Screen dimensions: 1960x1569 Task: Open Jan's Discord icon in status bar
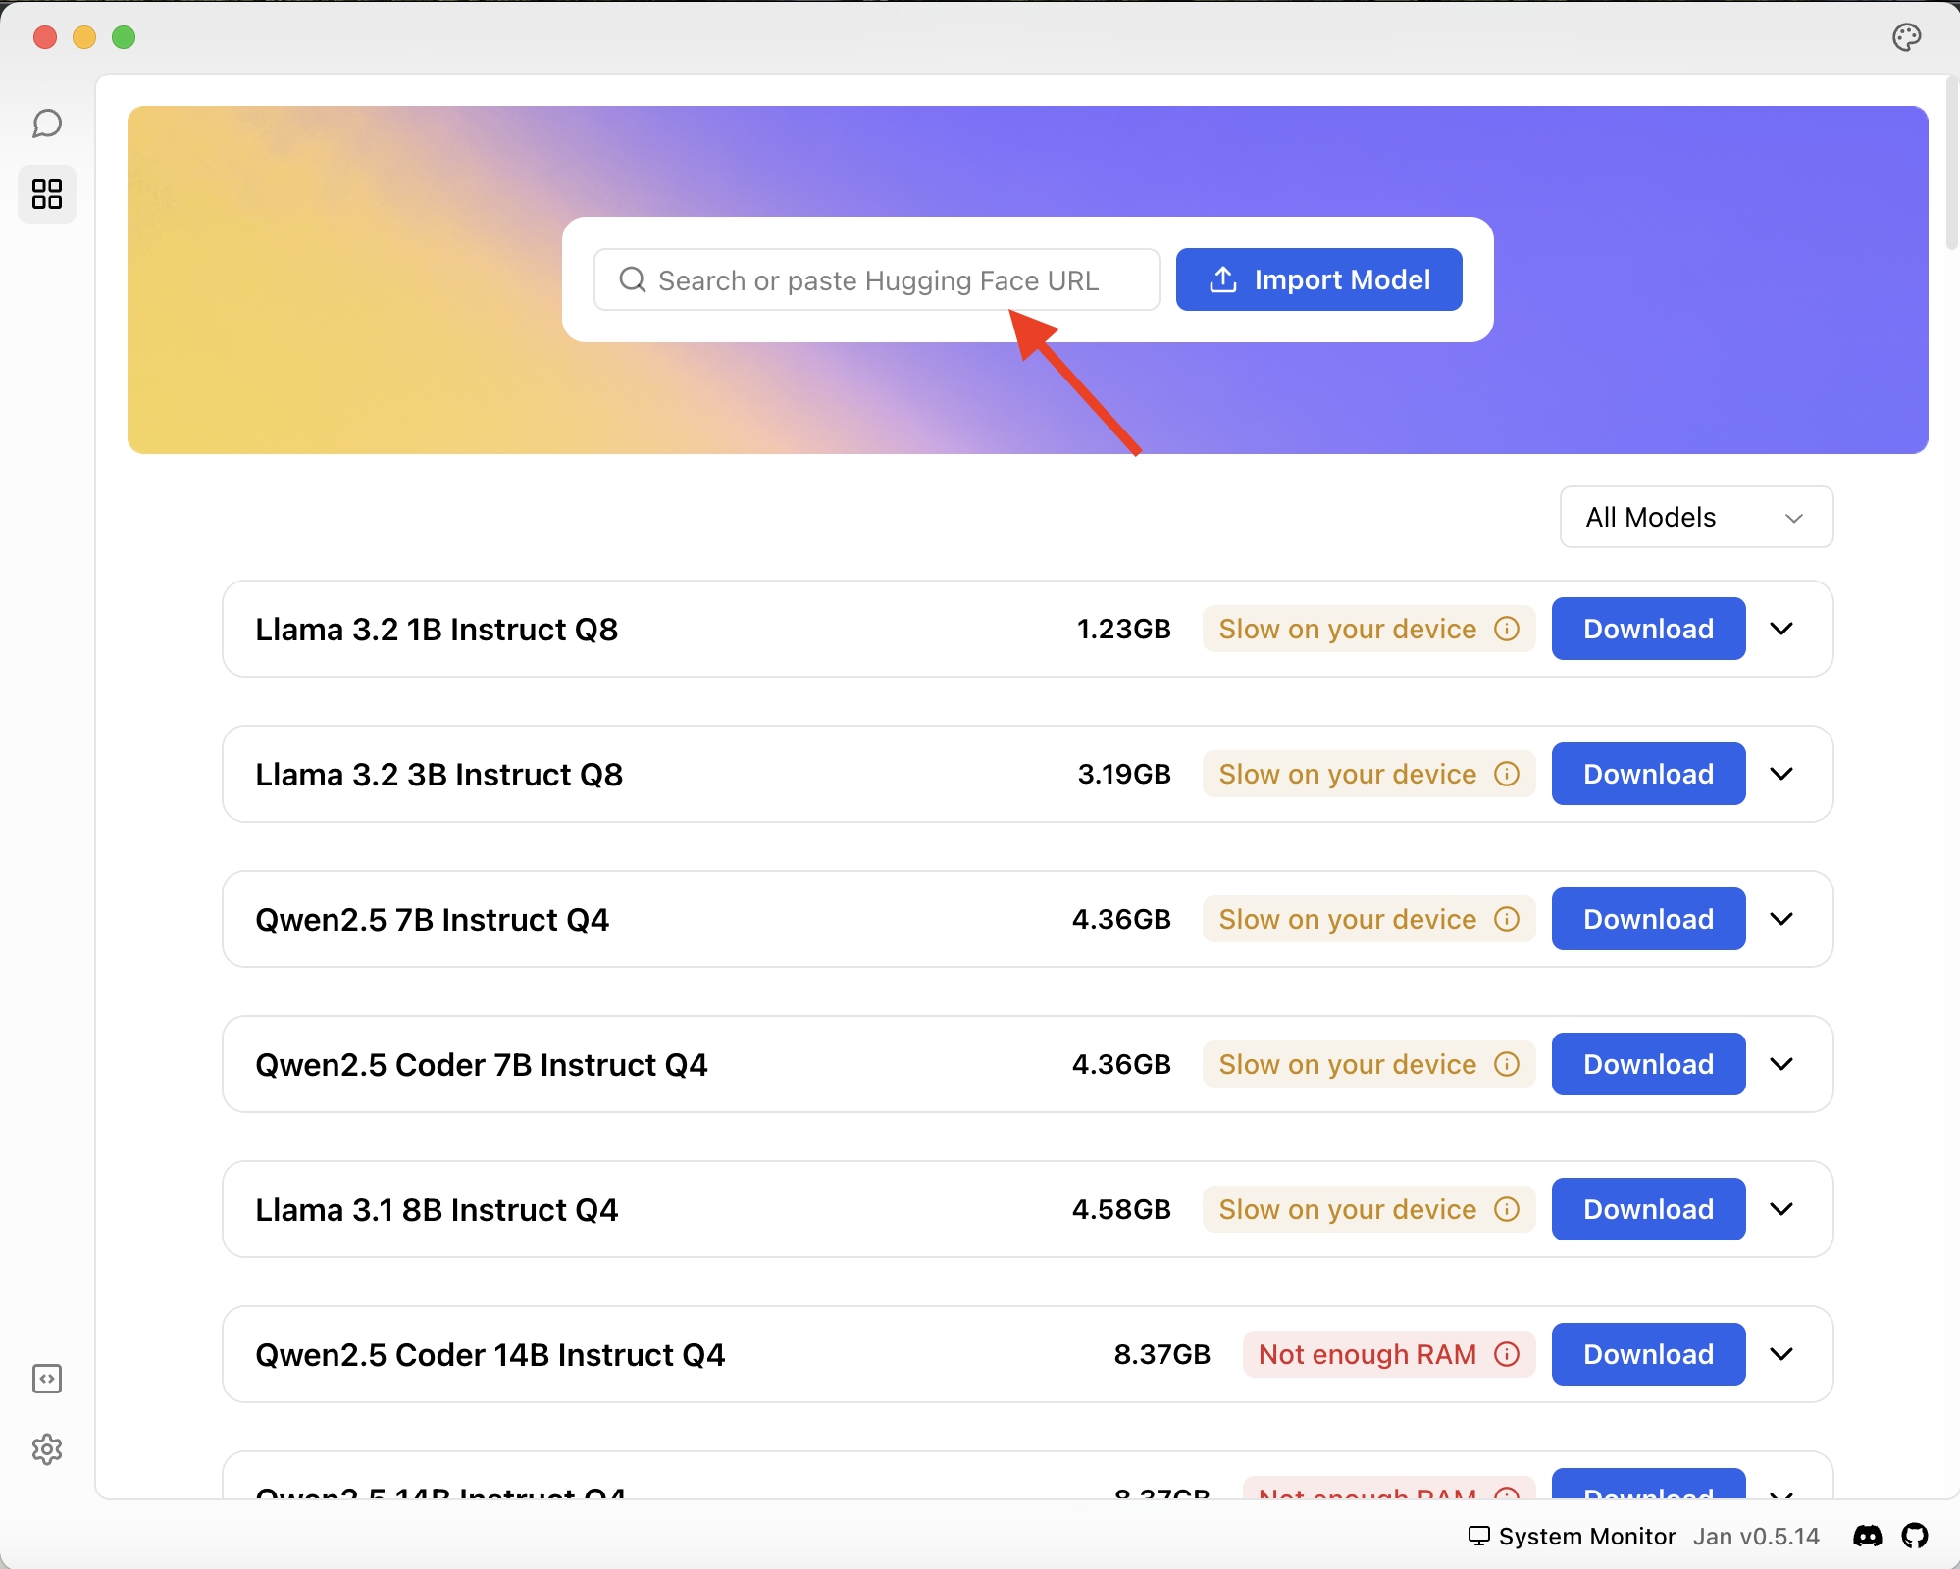click(1867, 1536)
